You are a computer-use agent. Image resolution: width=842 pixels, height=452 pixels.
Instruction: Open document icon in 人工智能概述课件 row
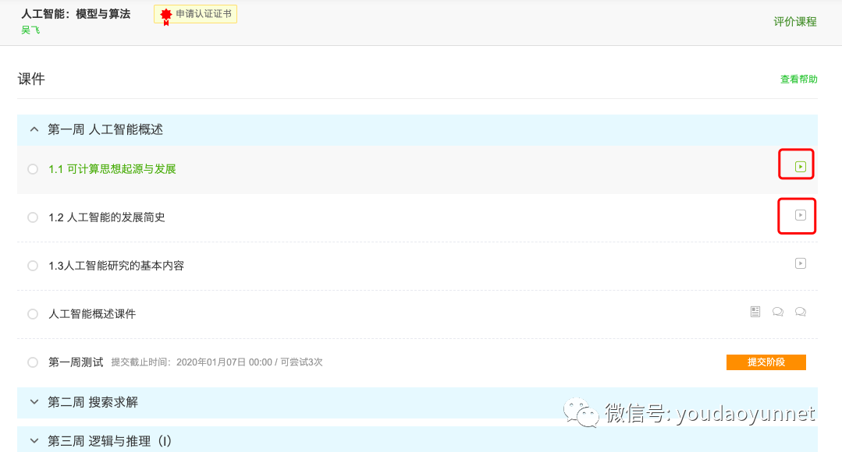[755, 312]
